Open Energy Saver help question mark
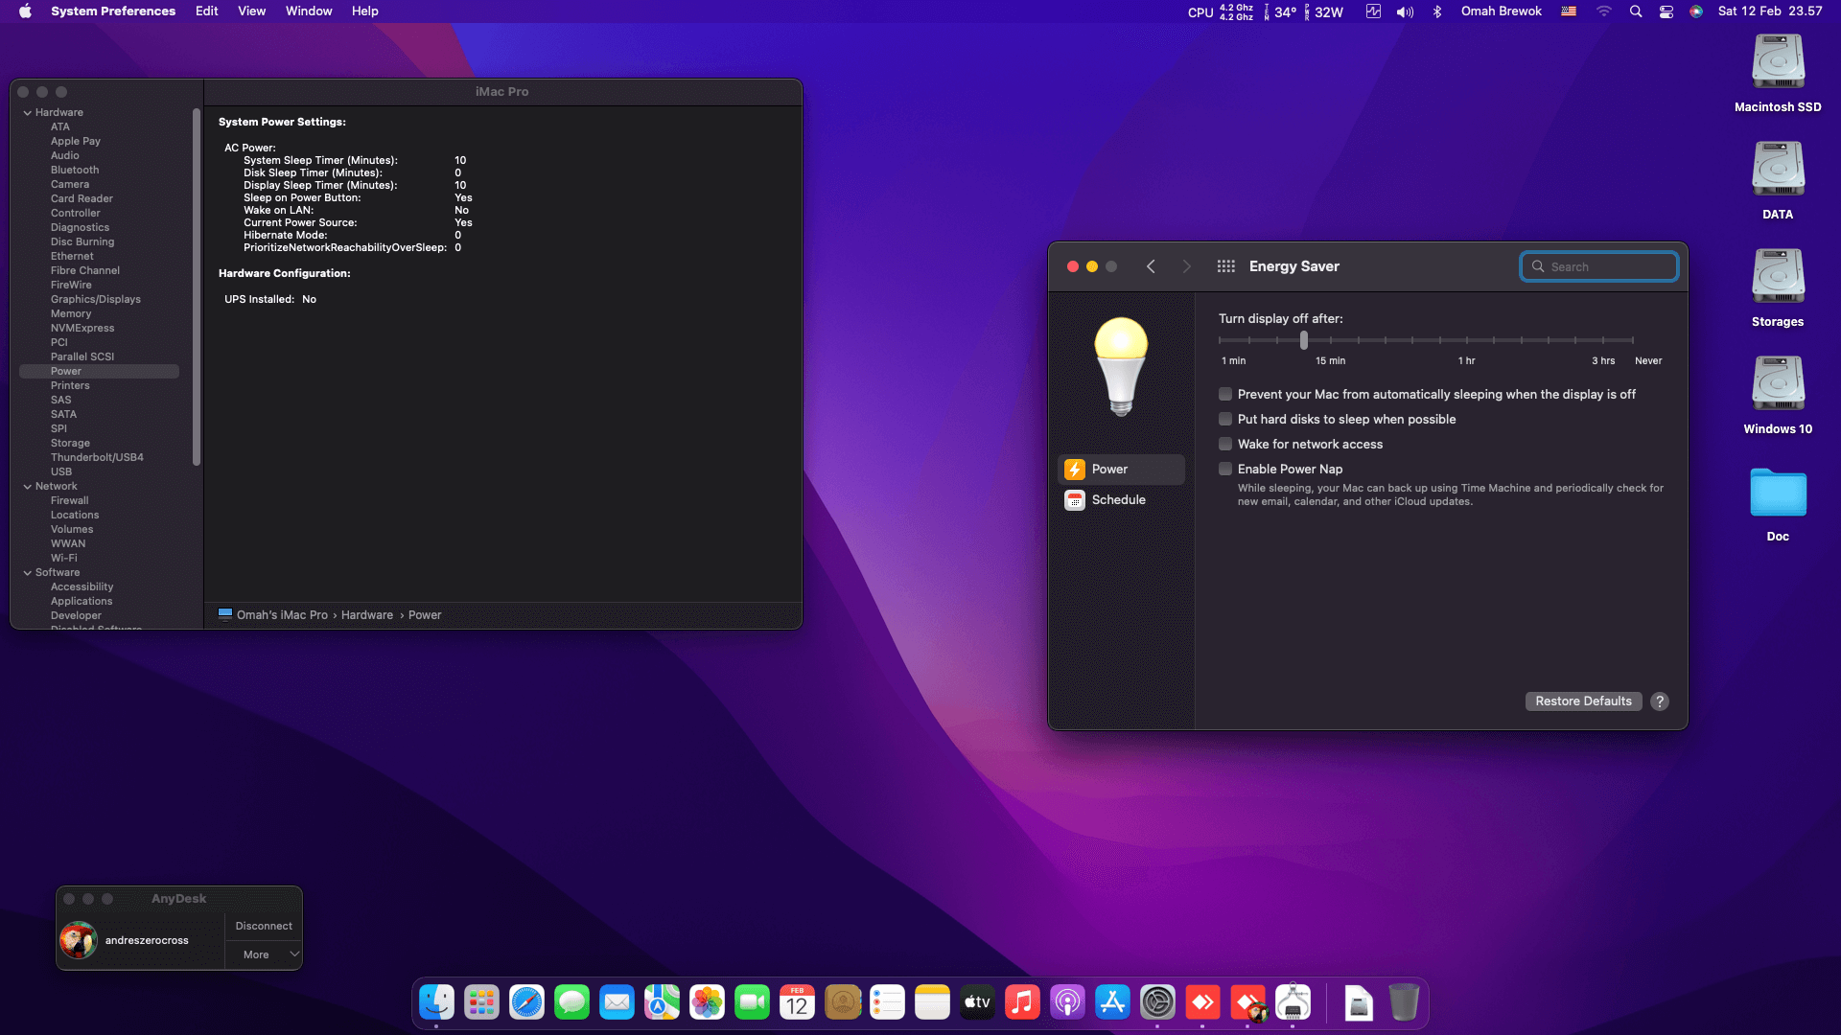Image resolution: width=1841 pixels, height=1035 pixels. point(1660,701)
